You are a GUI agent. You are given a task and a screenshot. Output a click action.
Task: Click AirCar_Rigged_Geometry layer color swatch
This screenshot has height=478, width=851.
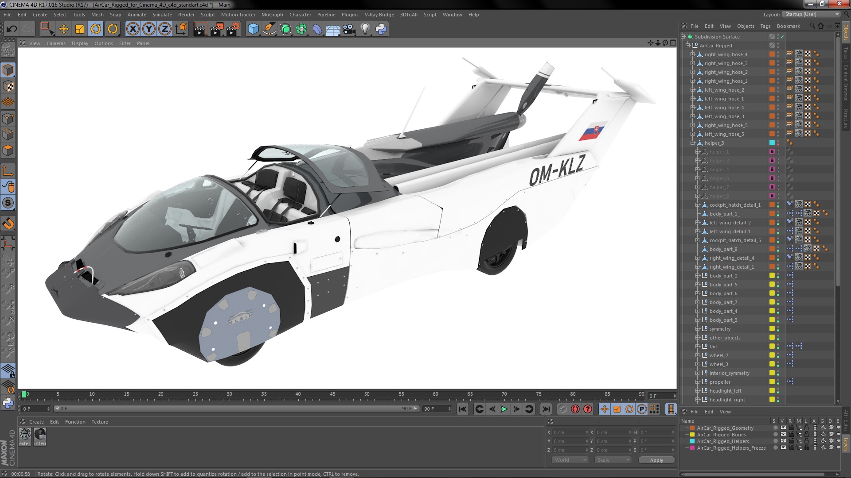(692, 428)
